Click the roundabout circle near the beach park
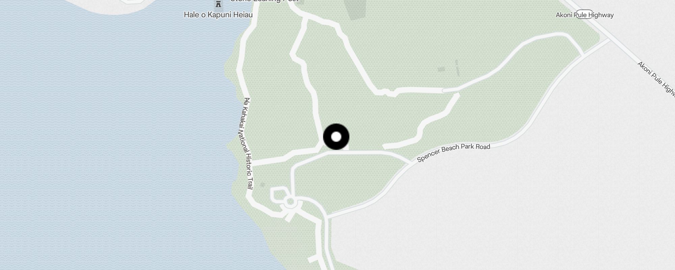 click(290, 202)
